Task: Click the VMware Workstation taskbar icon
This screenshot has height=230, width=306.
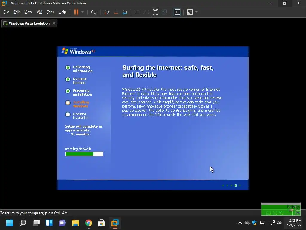Action: click(x=115, y=223)
